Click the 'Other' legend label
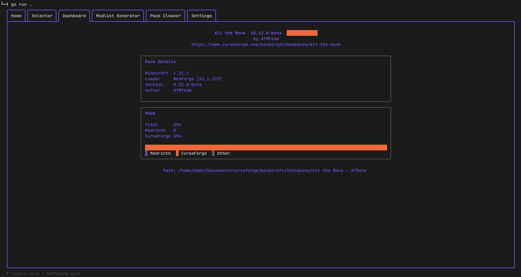This screenshot has height=277, width=521. [x=223, y=153]
